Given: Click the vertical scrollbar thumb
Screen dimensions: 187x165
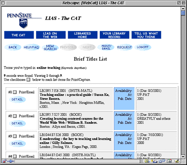Looking at the screenshot, I should click(x=183, y=13).
